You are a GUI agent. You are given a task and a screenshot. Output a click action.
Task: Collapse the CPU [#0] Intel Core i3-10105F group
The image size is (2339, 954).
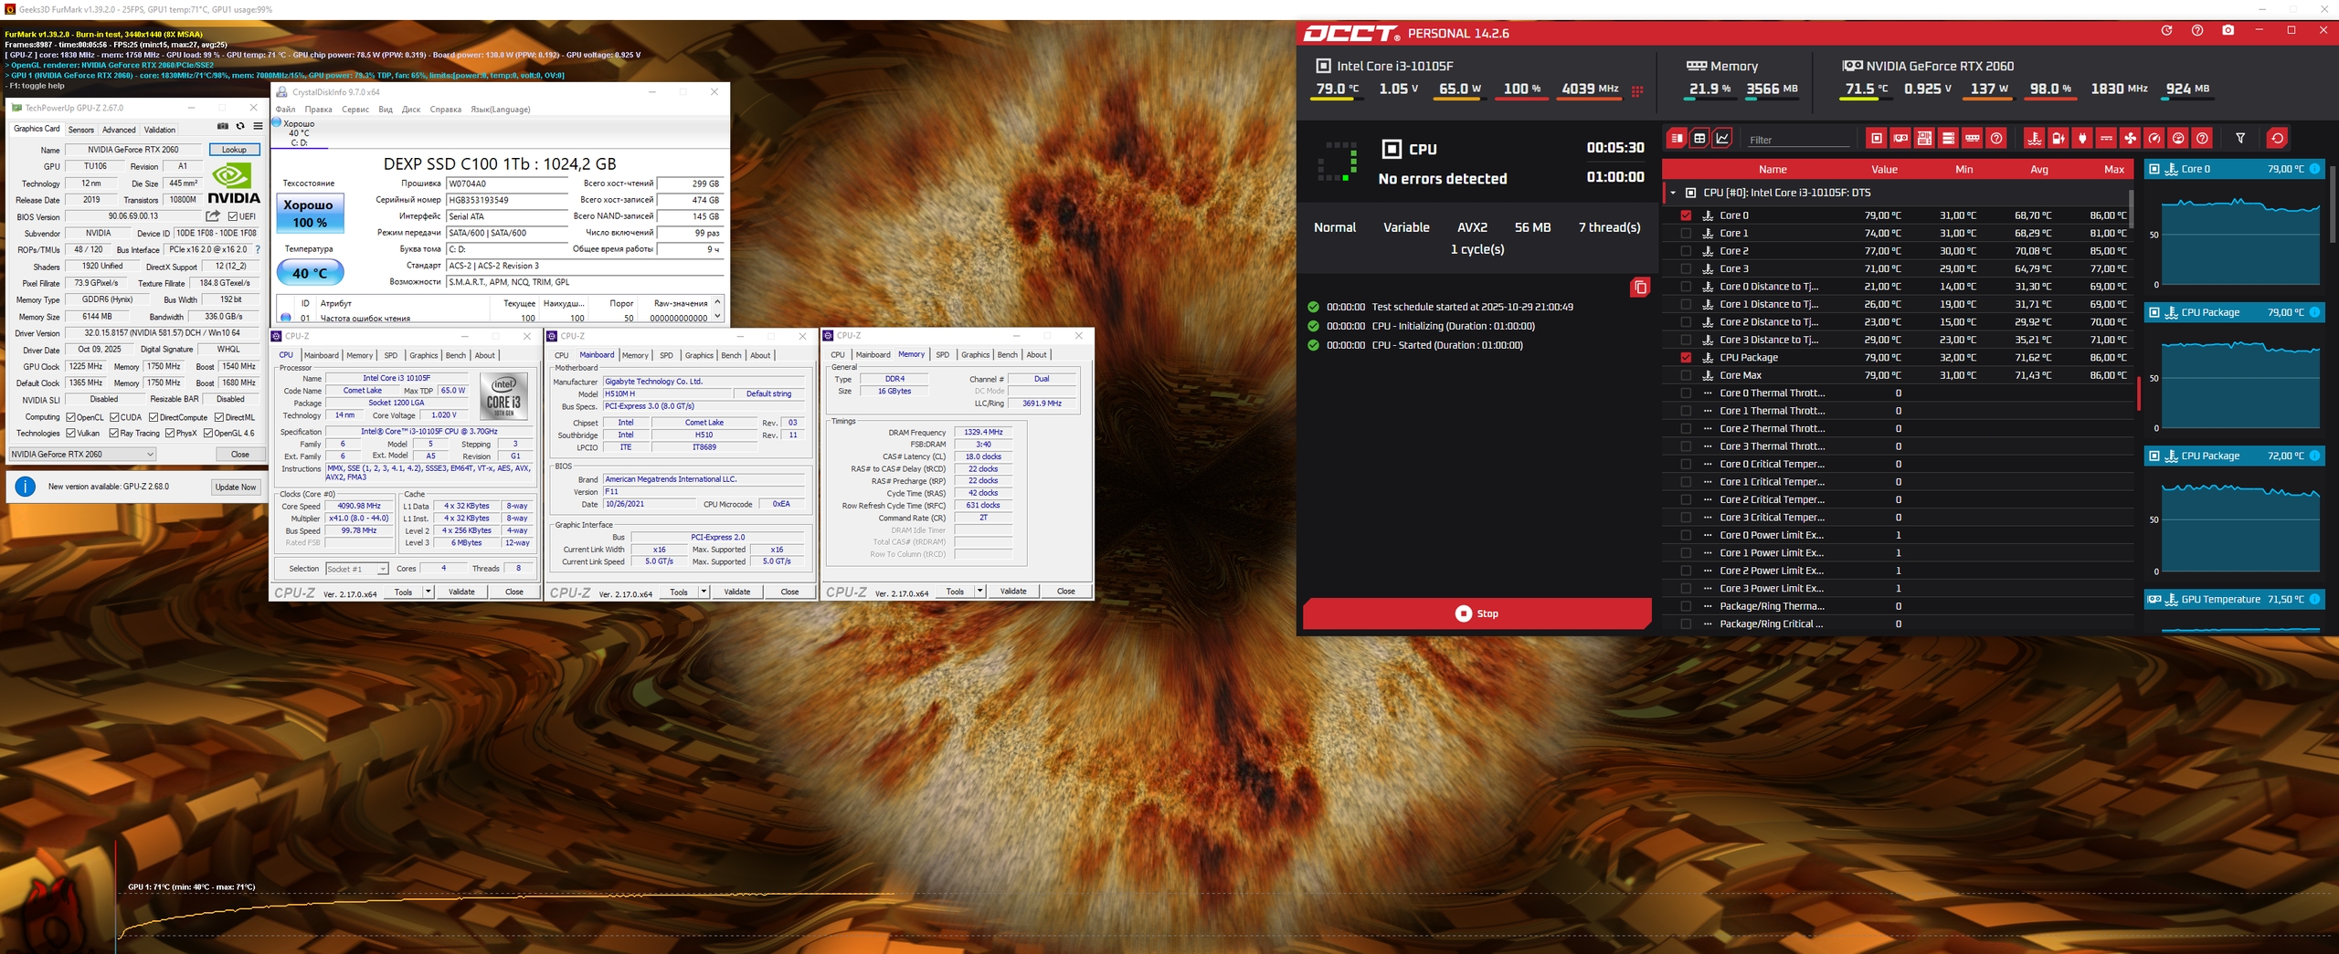(x=1673, y=193)
